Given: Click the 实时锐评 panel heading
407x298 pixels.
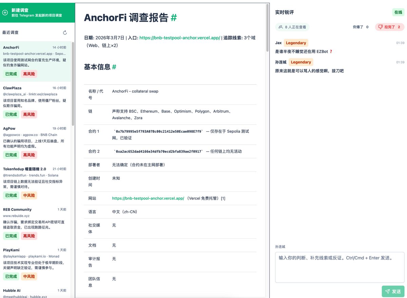Looking at the screenshot, I should (284, 12).
